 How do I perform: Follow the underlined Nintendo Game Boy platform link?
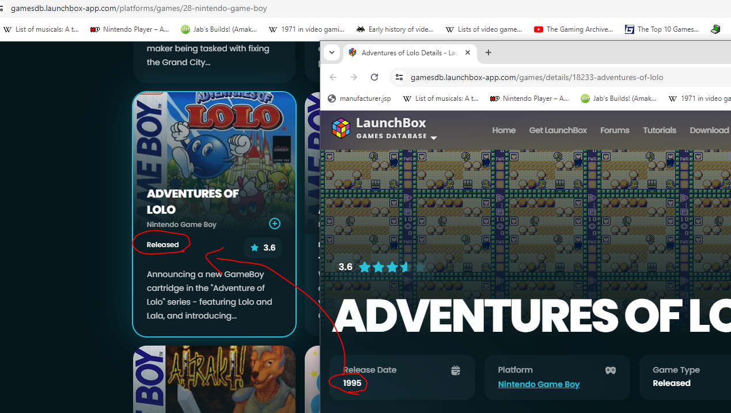(539, 384)
